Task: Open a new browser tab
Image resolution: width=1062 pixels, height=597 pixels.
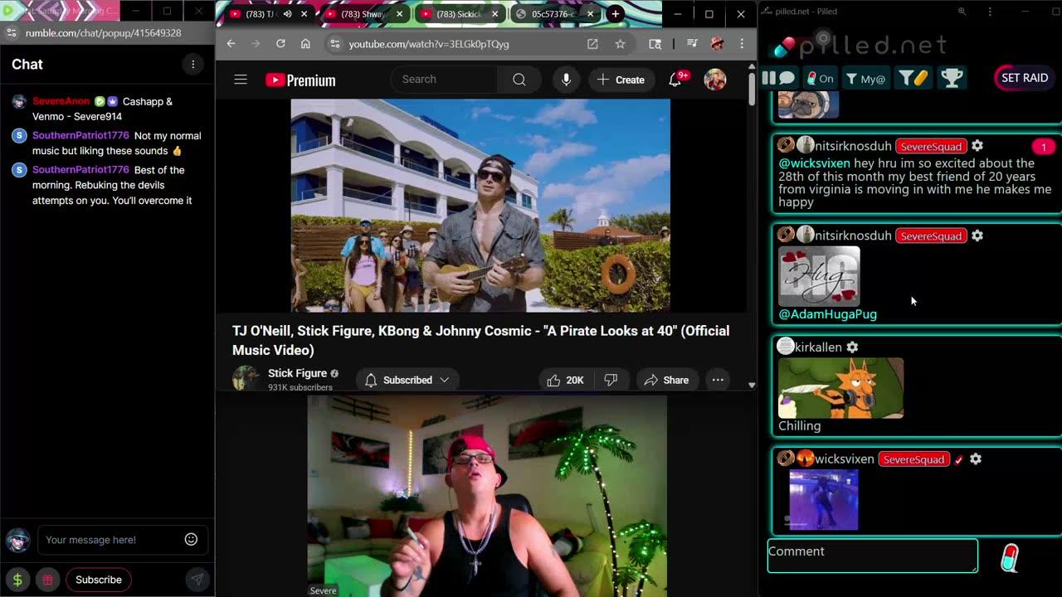Action: tap(616, 14)
